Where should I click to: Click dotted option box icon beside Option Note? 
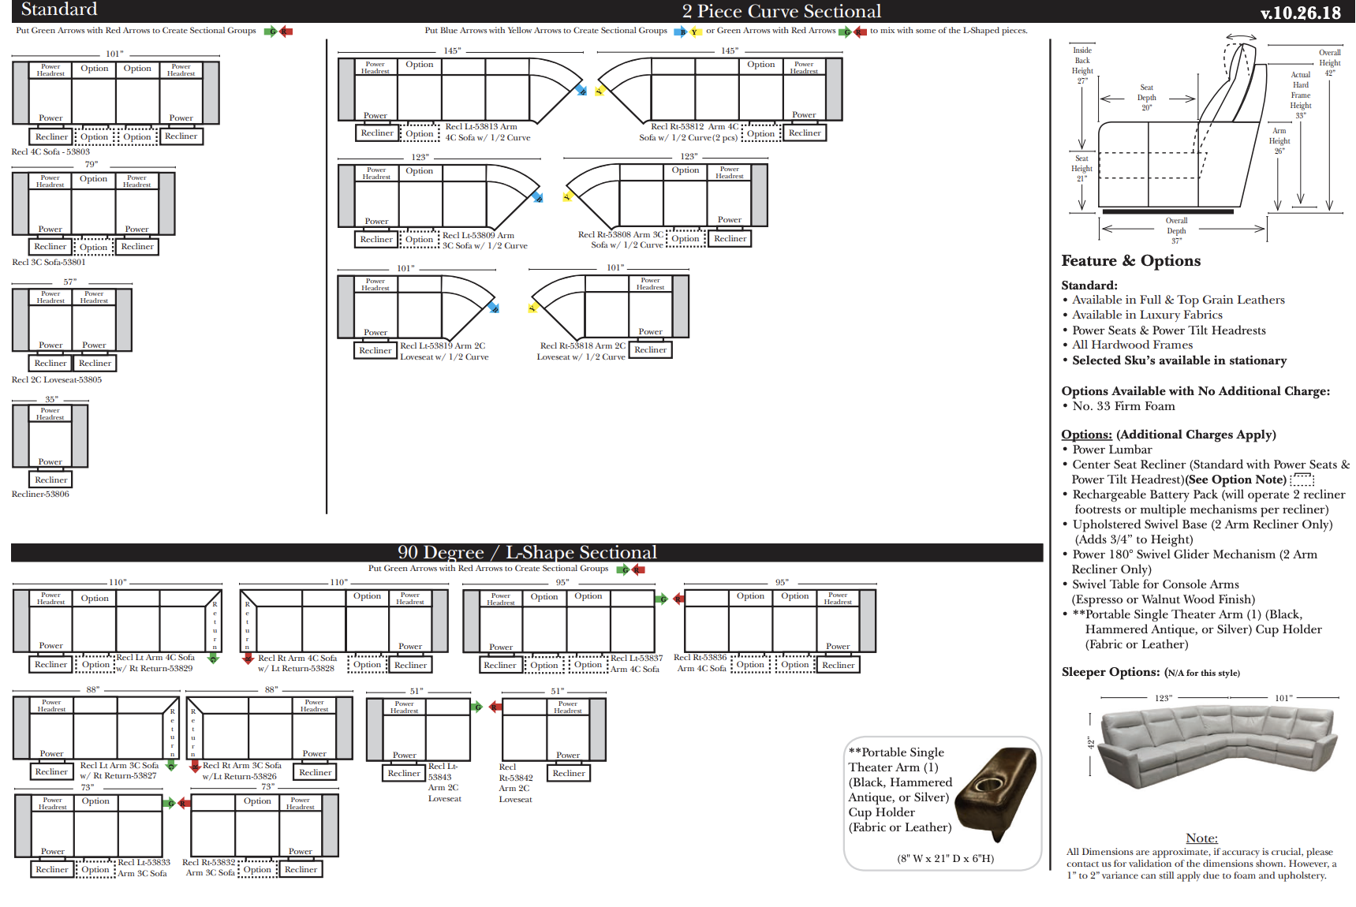[x=1301, y=480]
